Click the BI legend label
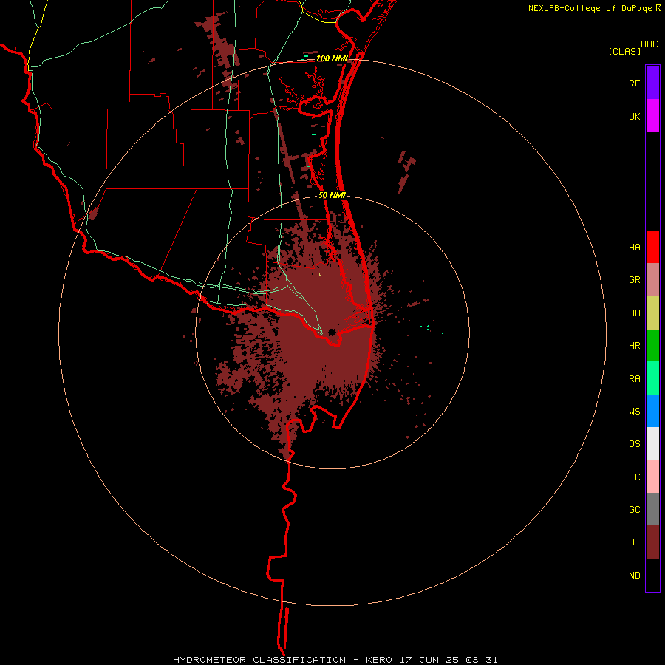The image size is (665, 665). (635, 542)
